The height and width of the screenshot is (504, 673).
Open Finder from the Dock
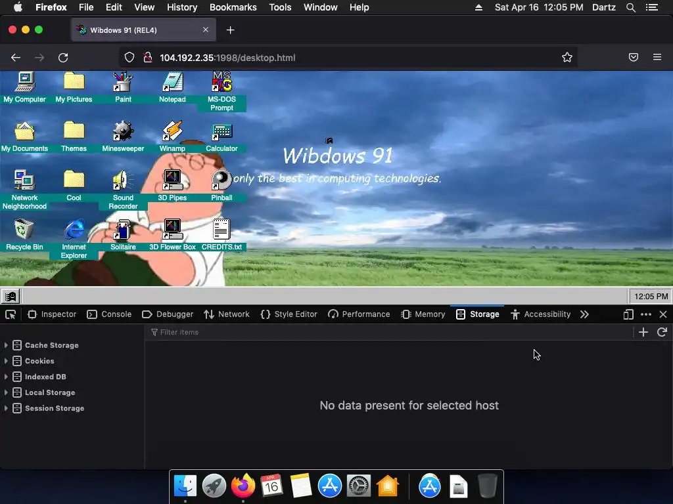185,486
